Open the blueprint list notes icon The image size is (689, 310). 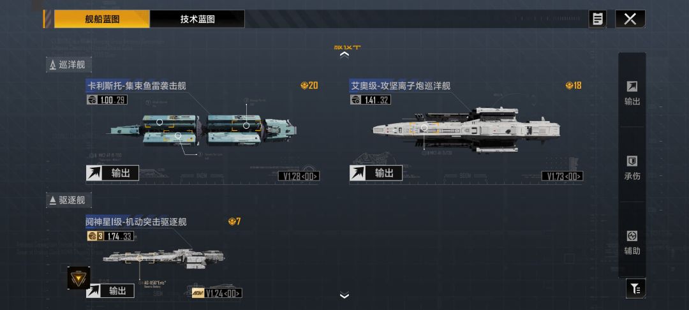point(597,19)
